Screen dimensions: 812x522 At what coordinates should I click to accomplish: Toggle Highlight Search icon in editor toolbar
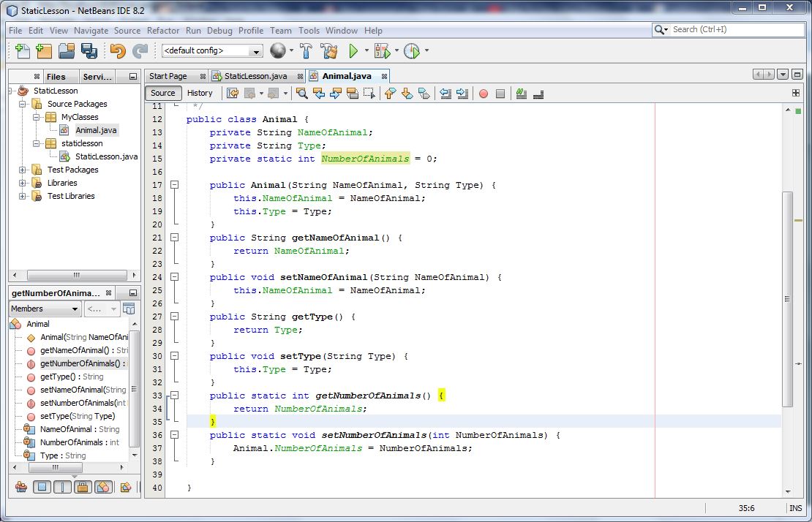tap(353, 93)
